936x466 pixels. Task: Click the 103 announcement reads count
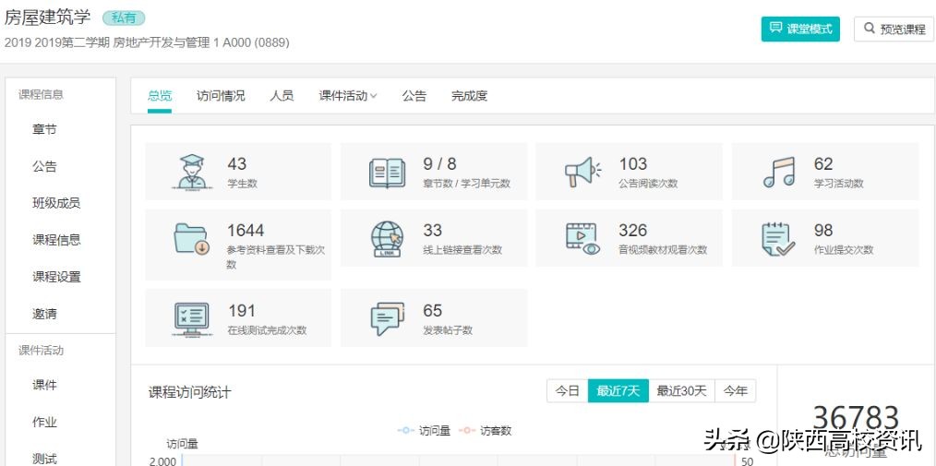632,164
